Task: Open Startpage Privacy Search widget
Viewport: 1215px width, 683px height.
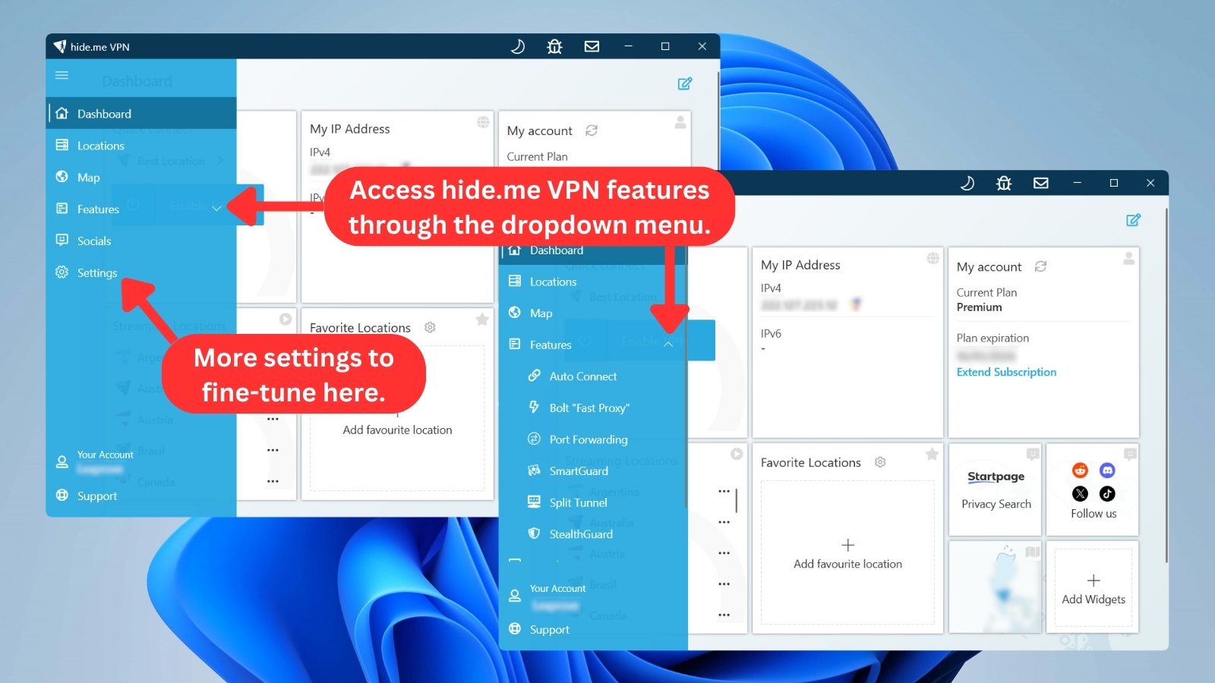Action: point(996,489)
